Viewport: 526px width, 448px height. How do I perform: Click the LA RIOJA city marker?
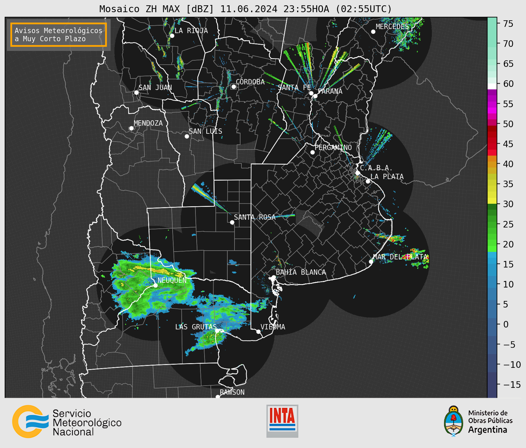click(172, 36)
